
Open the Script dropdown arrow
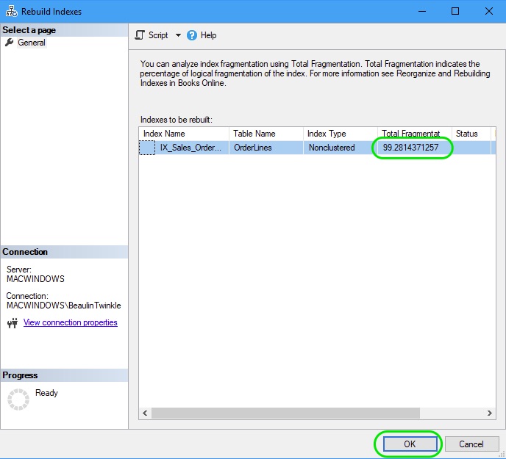[x=178, y=35]
